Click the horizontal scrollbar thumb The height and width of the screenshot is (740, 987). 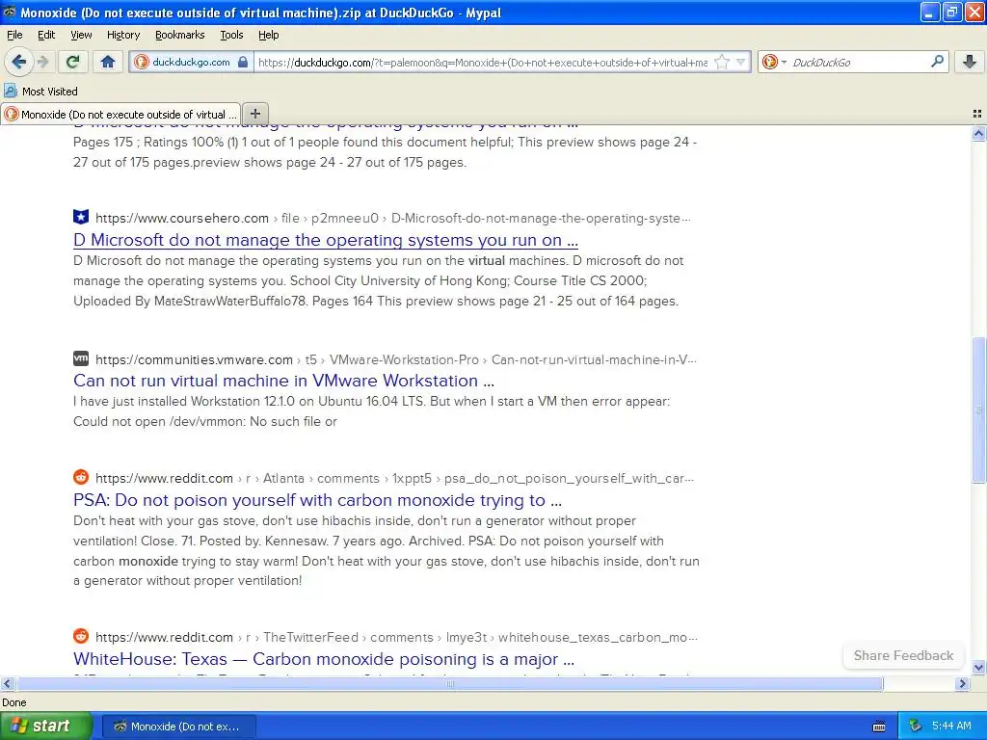pos(449,683)
